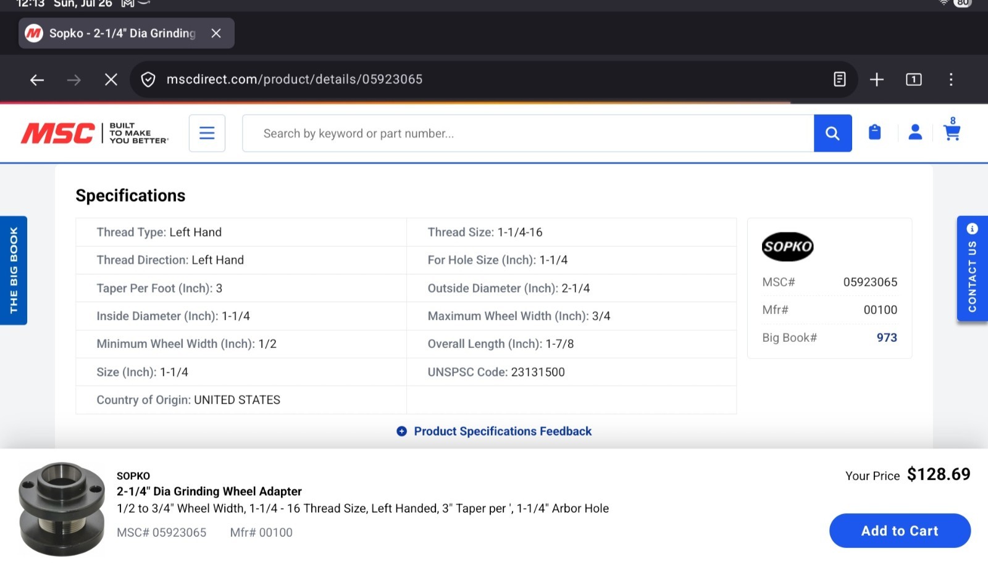Select Inside Diameter (Inch): 1-1/4 cell
Screen dimensions: 988x567
[241, 316]
